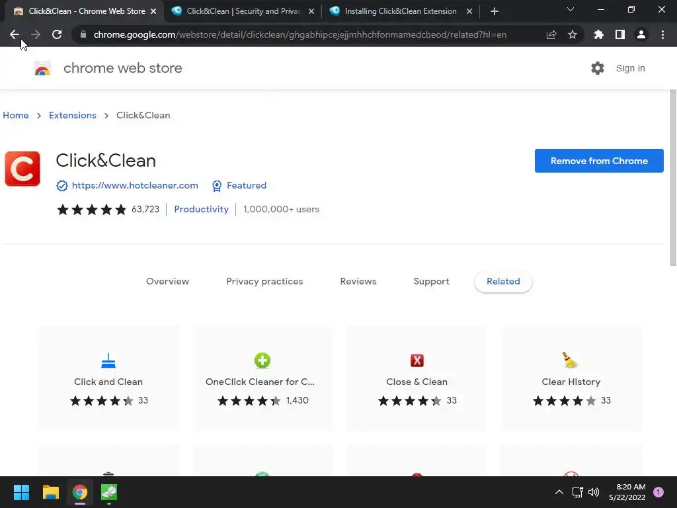Open the Close & Clean extension title
Image resolution: width=677 pixels, height=508 pixels.
click(x=417, y=382)
